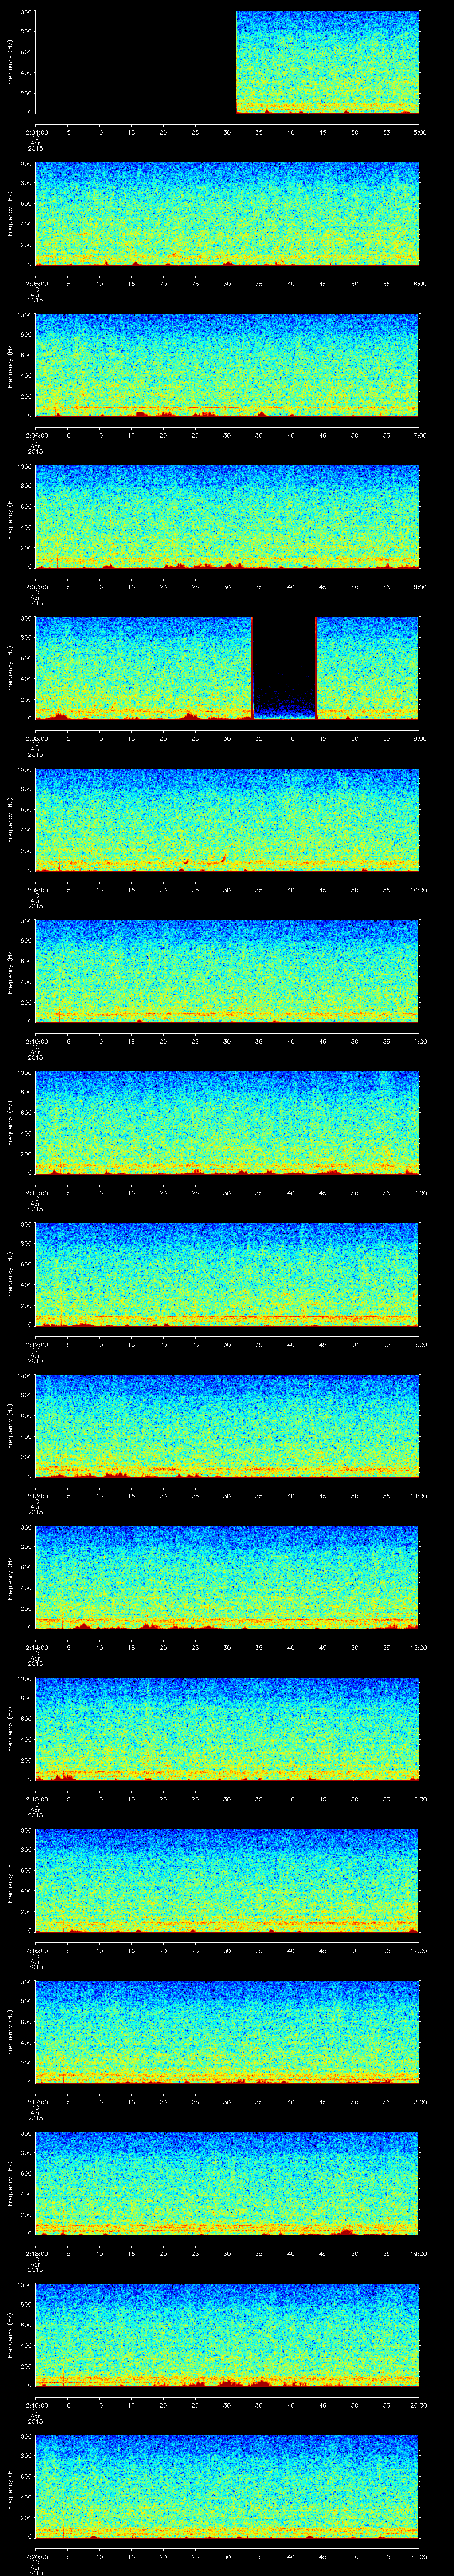Image resolution: width=454 pixels, height=2576 pixels.
Task: Select the spectrogram panel starting at 2:06:00
Action: click(227, 365)
